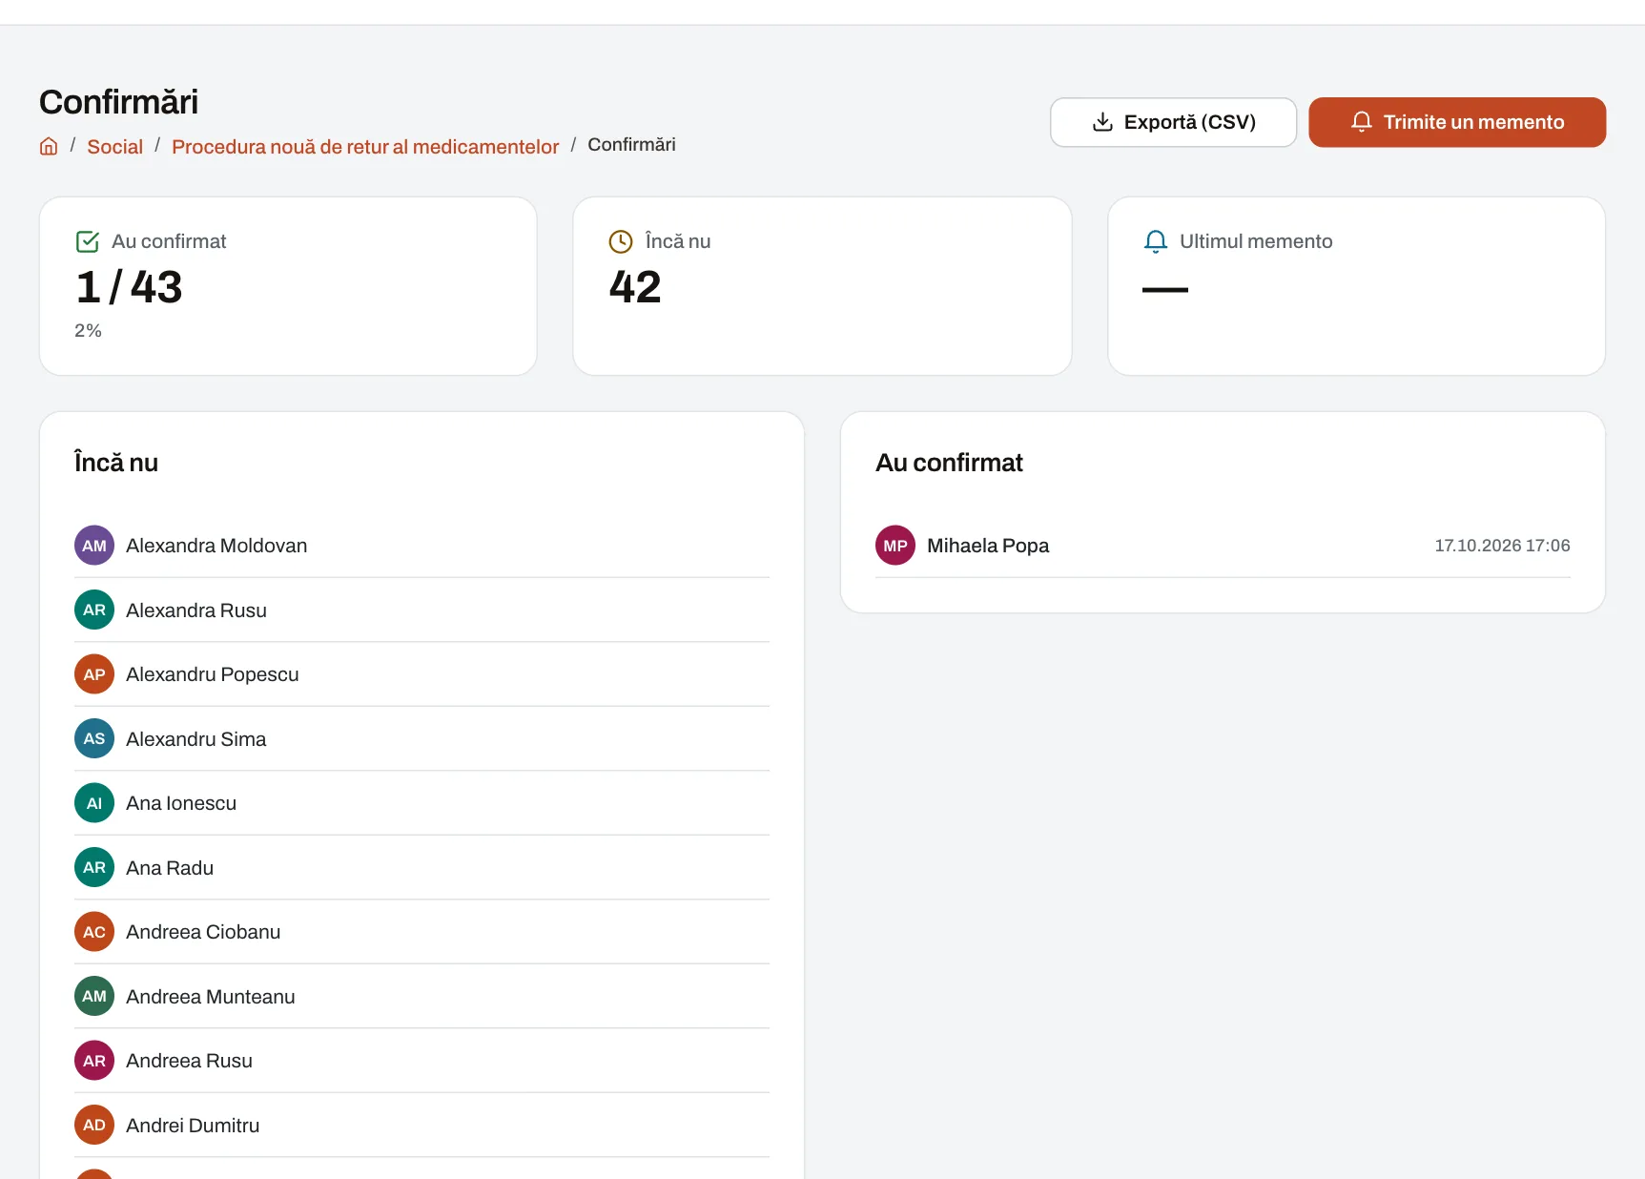Click the checkmark icon beside 'Au confirmat' stat

pyautogui.click(x=87, y=241)
